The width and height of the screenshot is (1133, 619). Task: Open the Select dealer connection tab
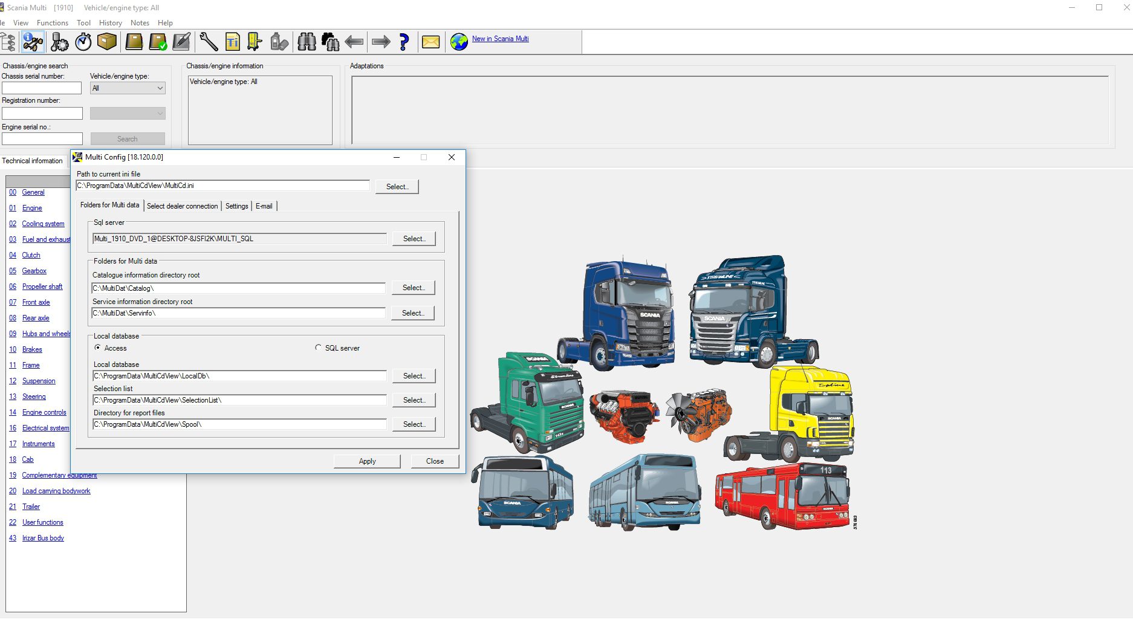[x=182, y=206]
